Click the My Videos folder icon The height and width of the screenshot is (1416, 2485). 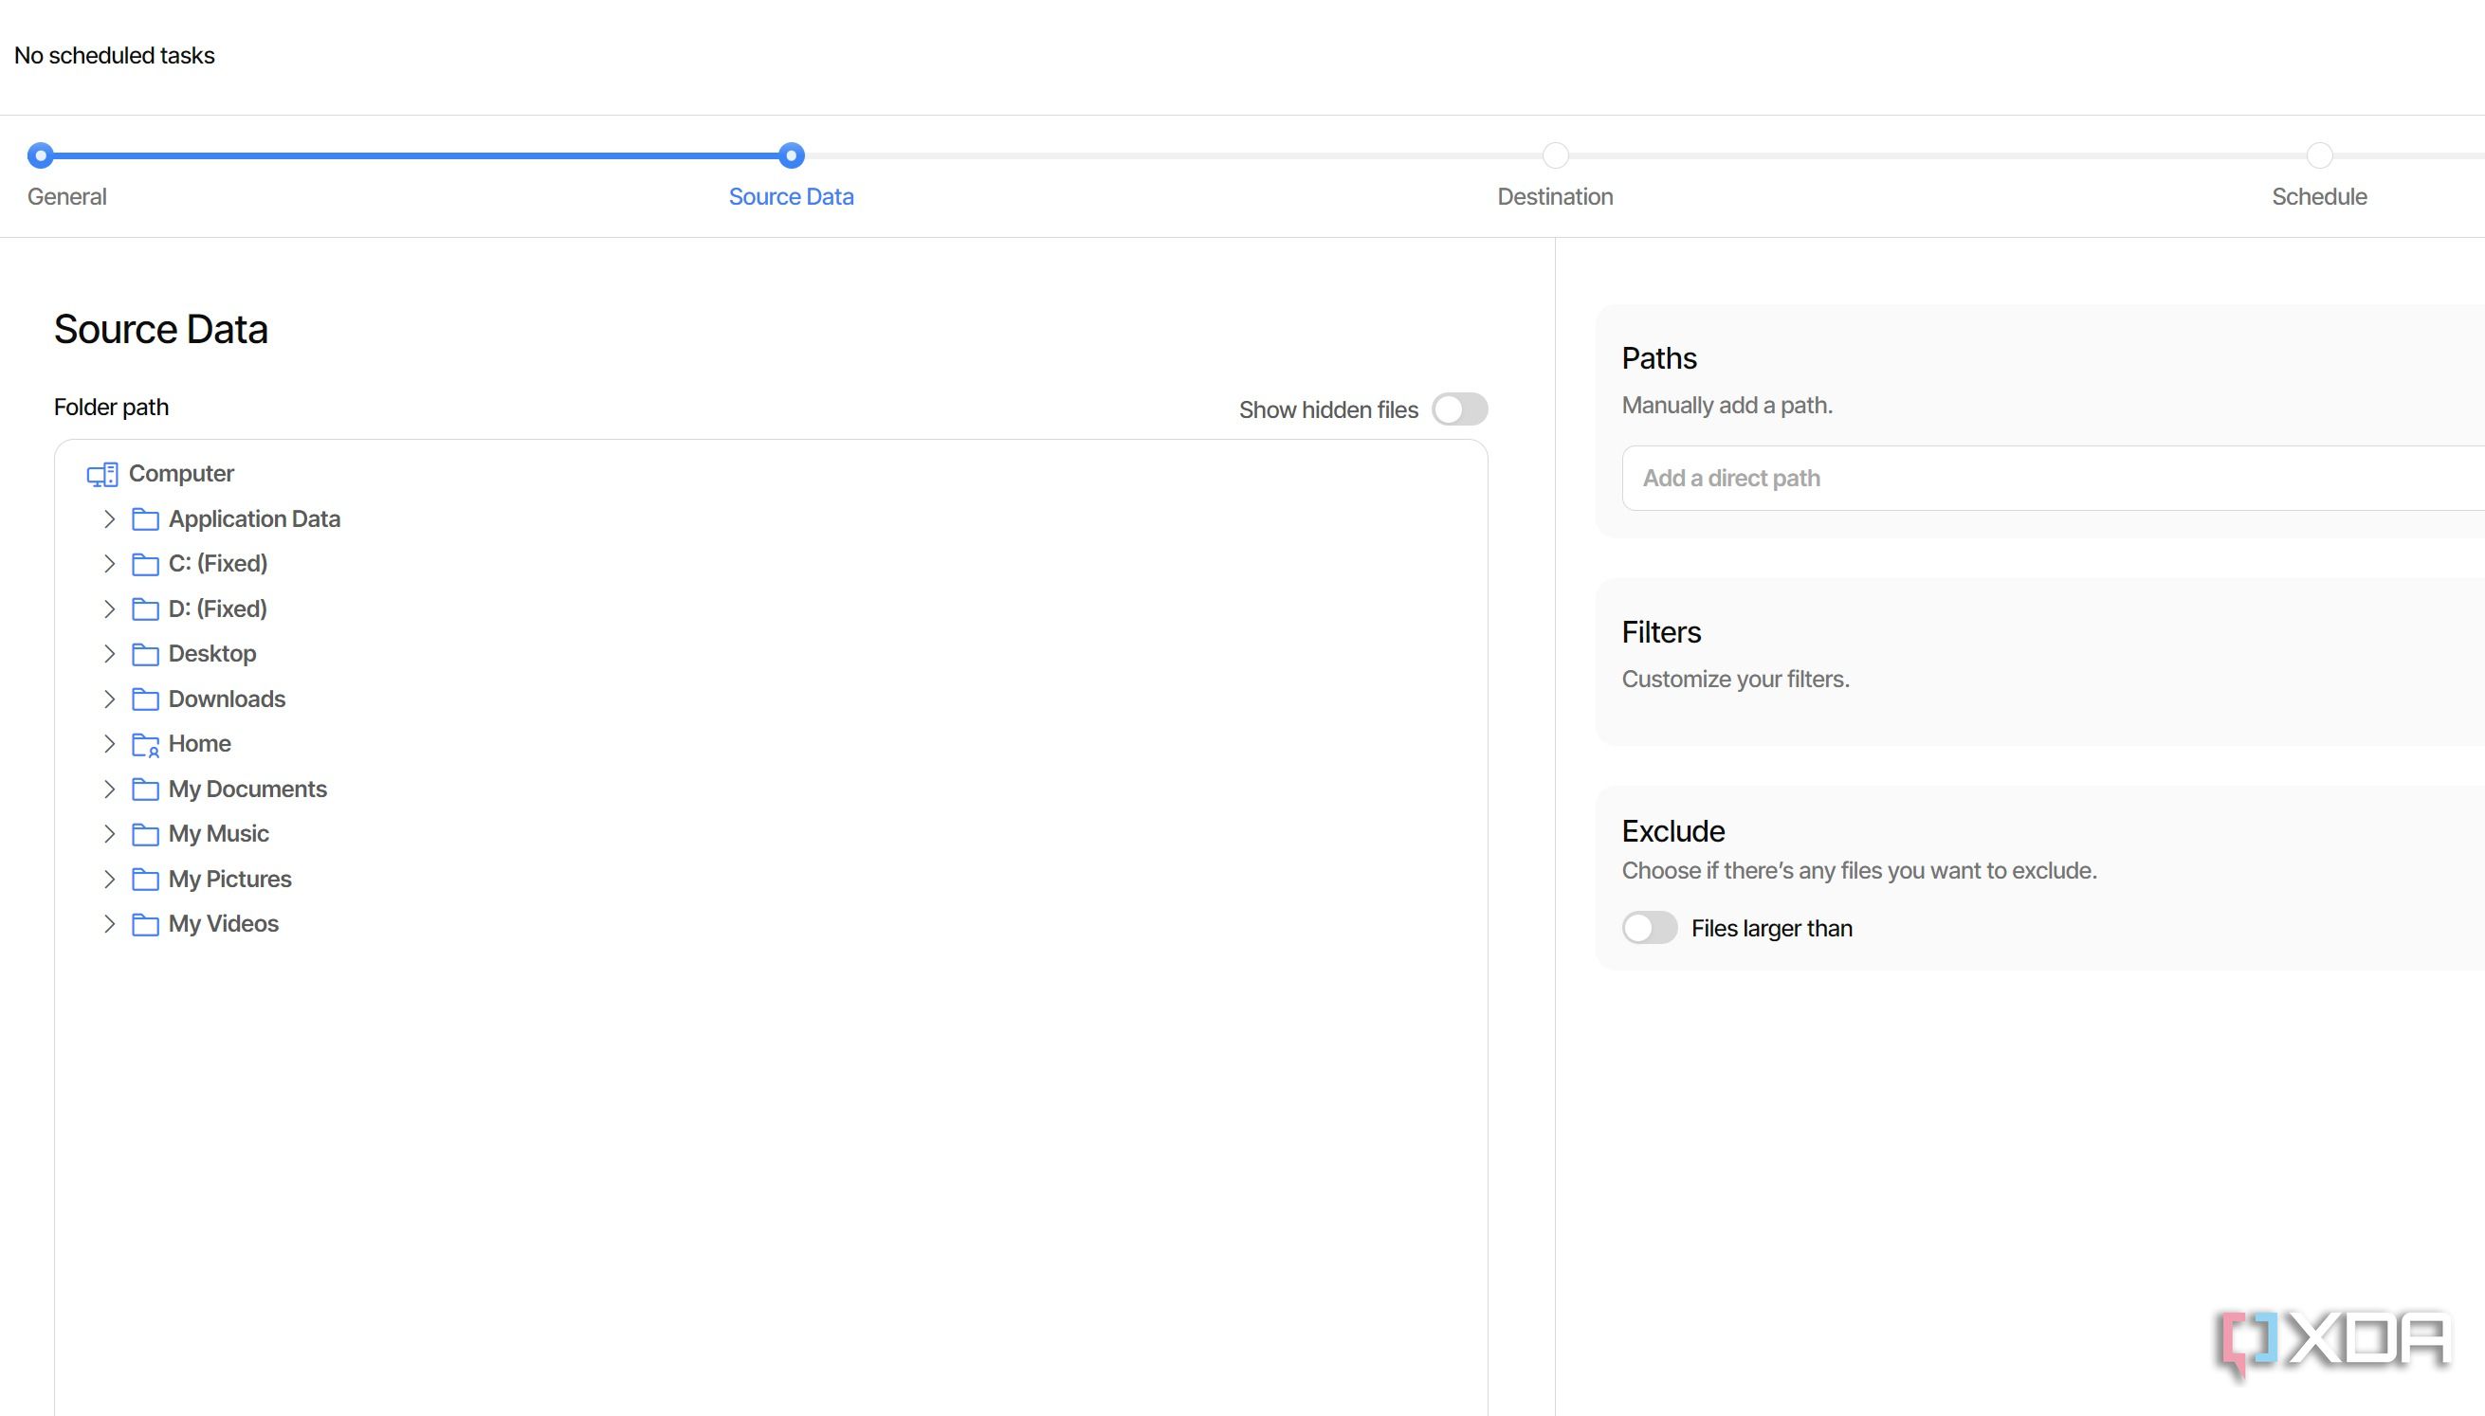click(145, 924)
